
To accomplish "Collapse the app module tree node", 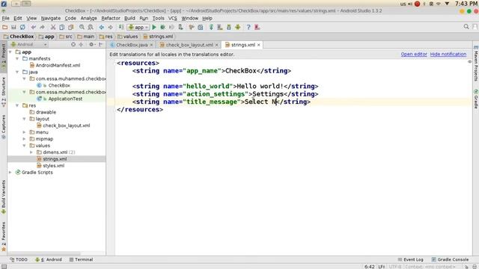I will click(x=10, y=52).
